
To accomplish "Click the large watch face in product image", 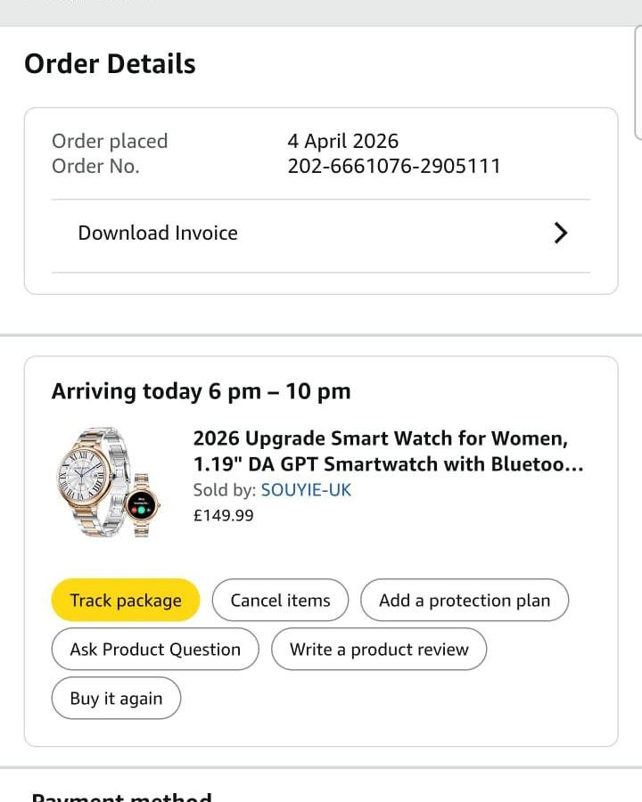I will tap(83, 476).
